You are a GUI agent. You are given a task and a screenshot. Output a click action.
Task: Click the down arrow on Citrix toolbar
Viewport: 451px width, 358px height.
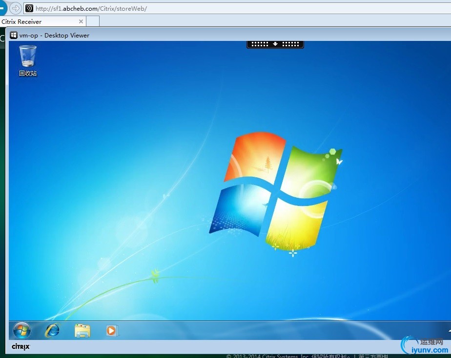(275, 44)
